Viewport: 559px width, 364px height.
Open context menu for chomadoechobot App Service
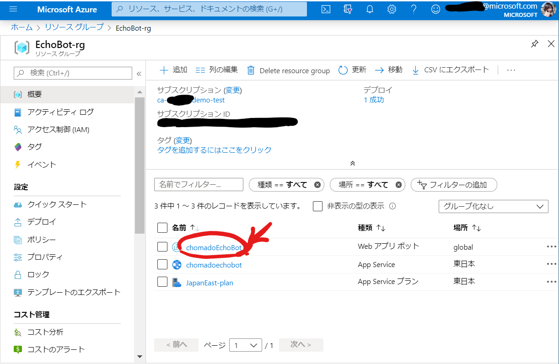tap(552, 264)
